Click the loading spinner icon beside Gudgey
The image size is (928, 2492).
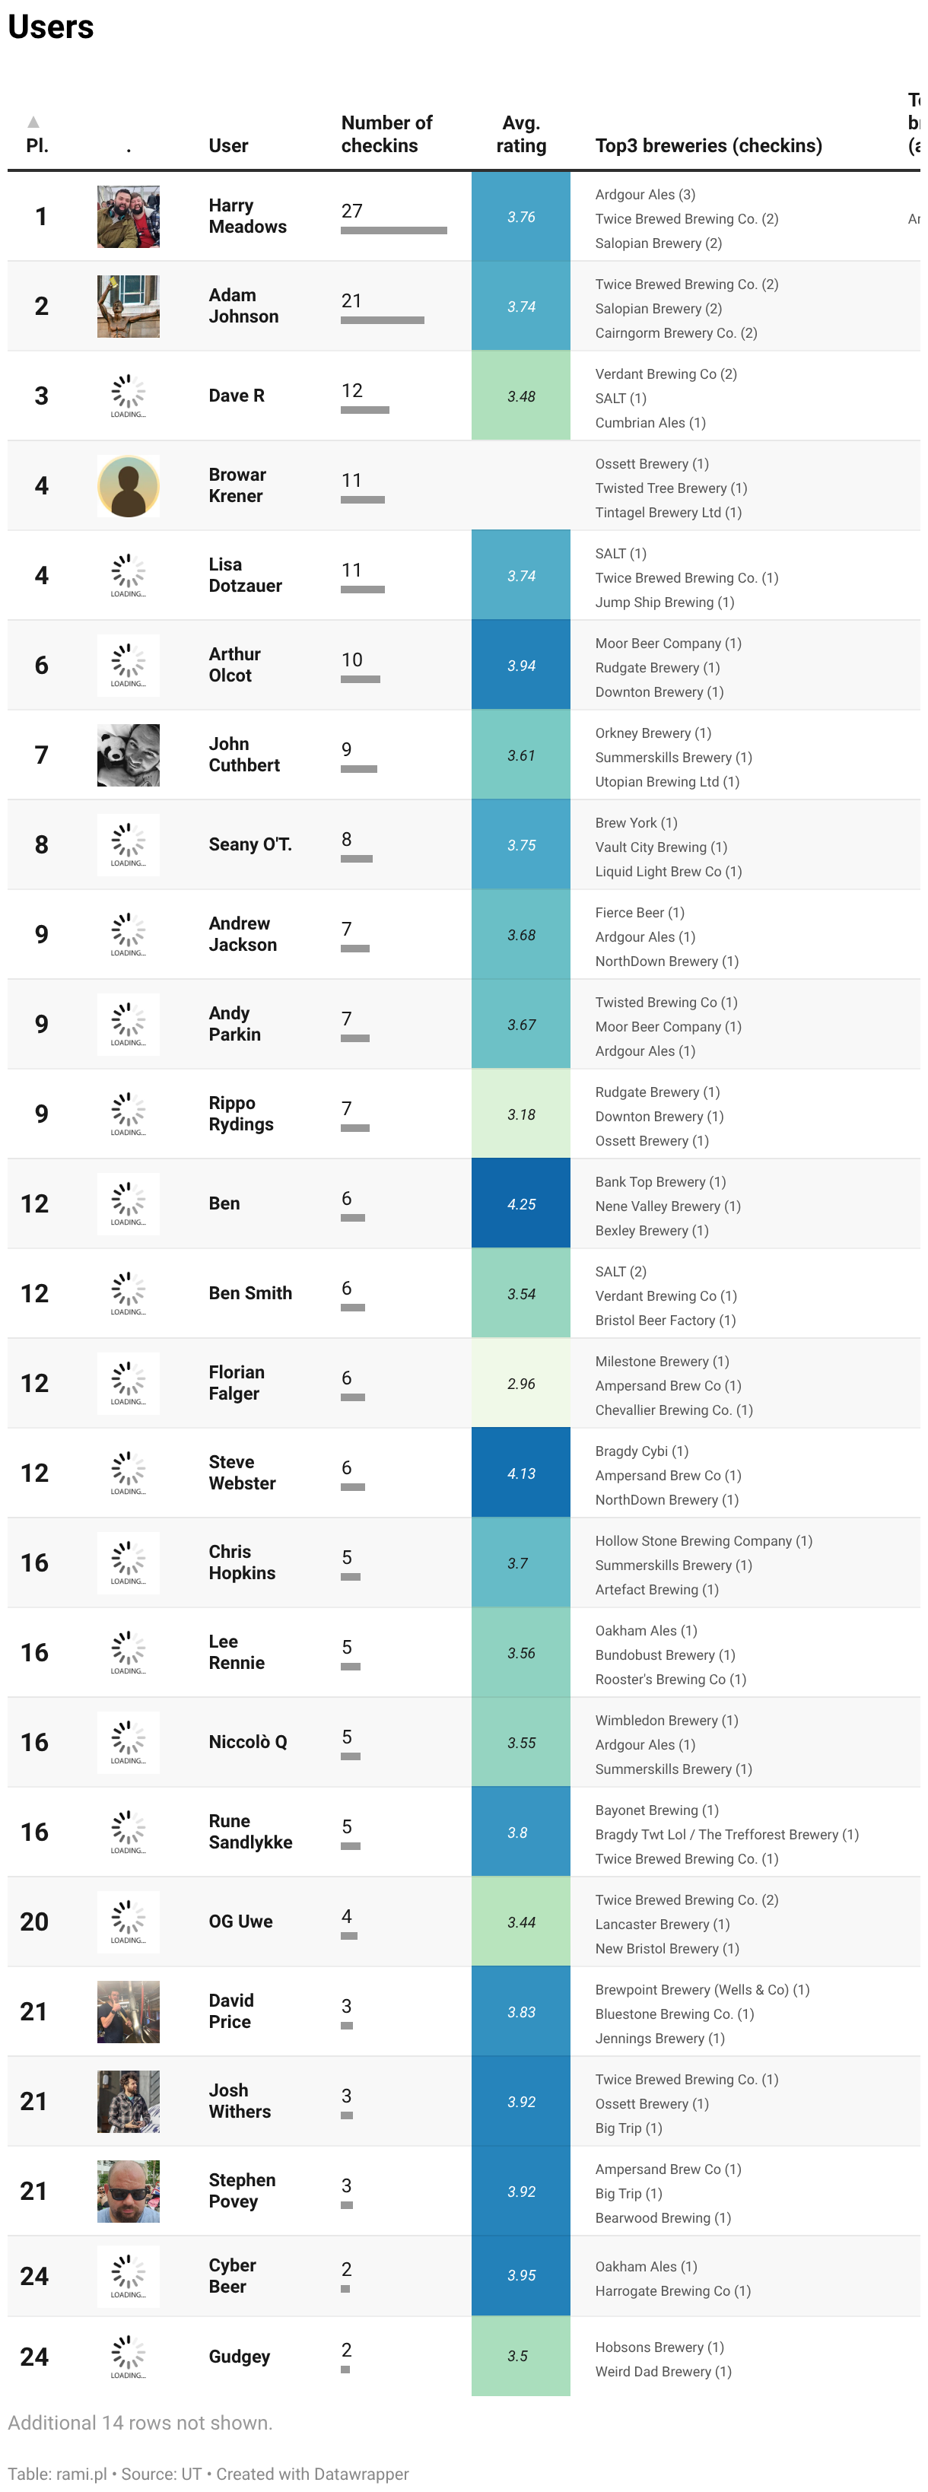(x=128, y=2356)
